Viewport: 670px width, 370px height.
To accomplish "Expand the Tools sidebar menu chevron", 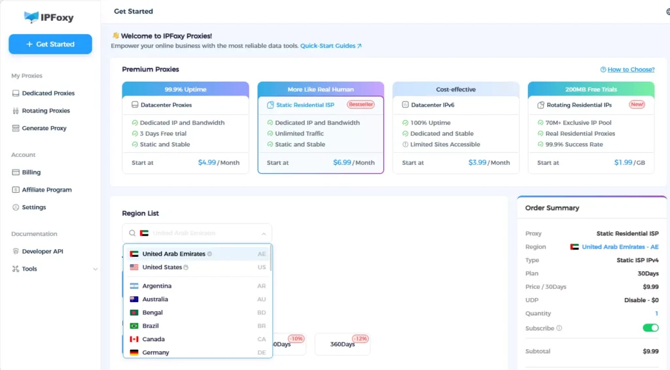I will (x=96, y=269).
